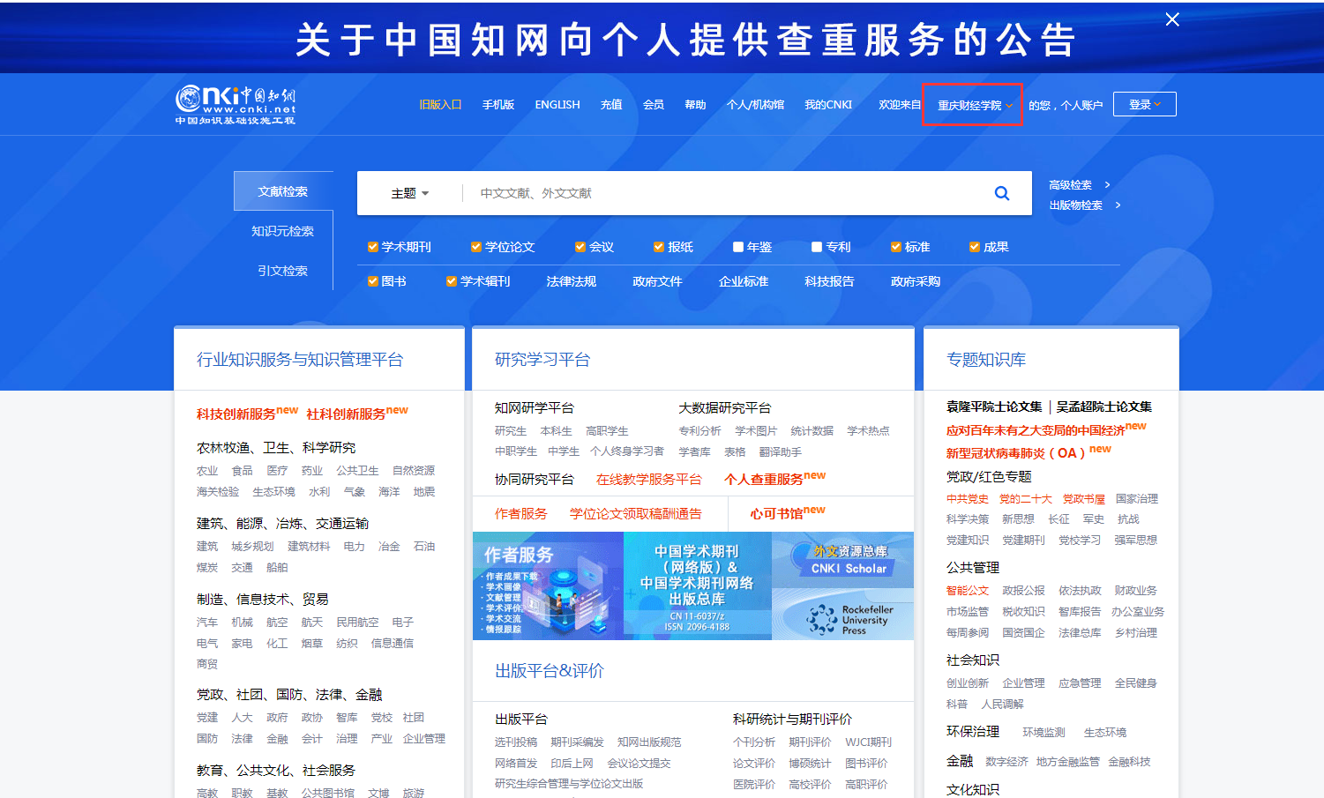Click 手机版 in the top navigation
Image resolution: width=1324 pixels, height=798 pixels.
pyautogui.click(x=498, y=104)
